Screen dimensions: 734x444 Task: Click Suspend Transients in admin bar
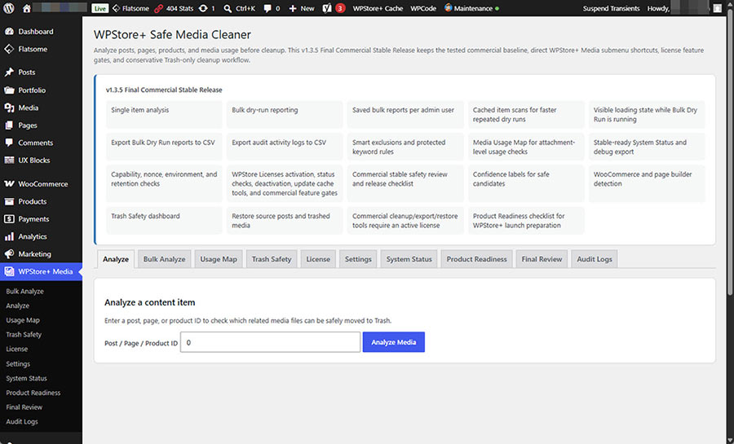[x=611, y=8]
